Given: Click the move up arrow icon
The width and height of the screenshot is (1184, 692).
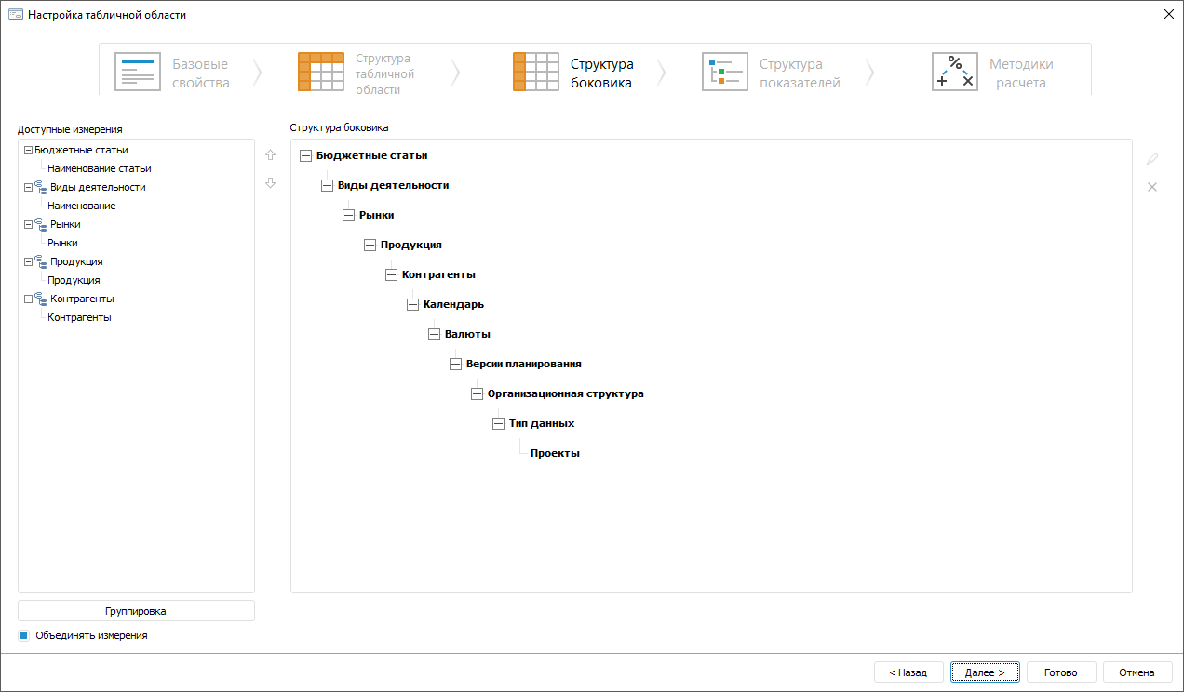Looking at the screenshot, I should coord(271,155).
